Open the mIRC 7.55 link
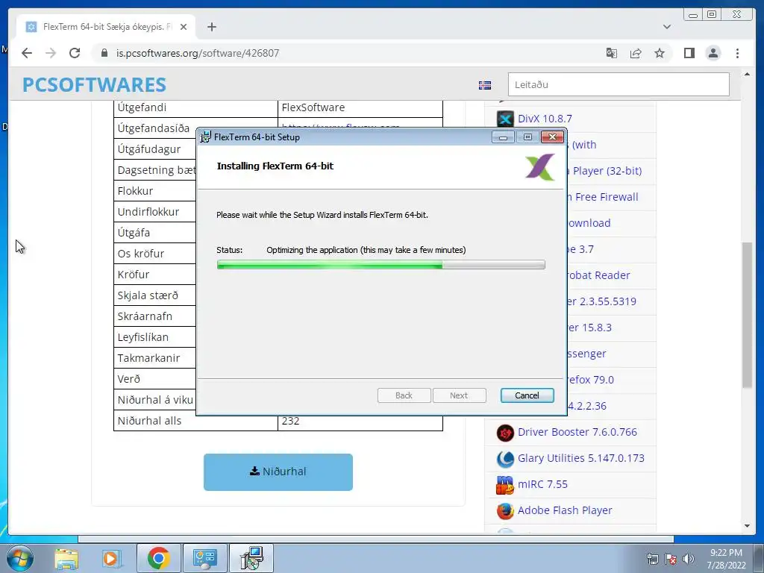This screenshot has height=573, width=764. (543, 484)
